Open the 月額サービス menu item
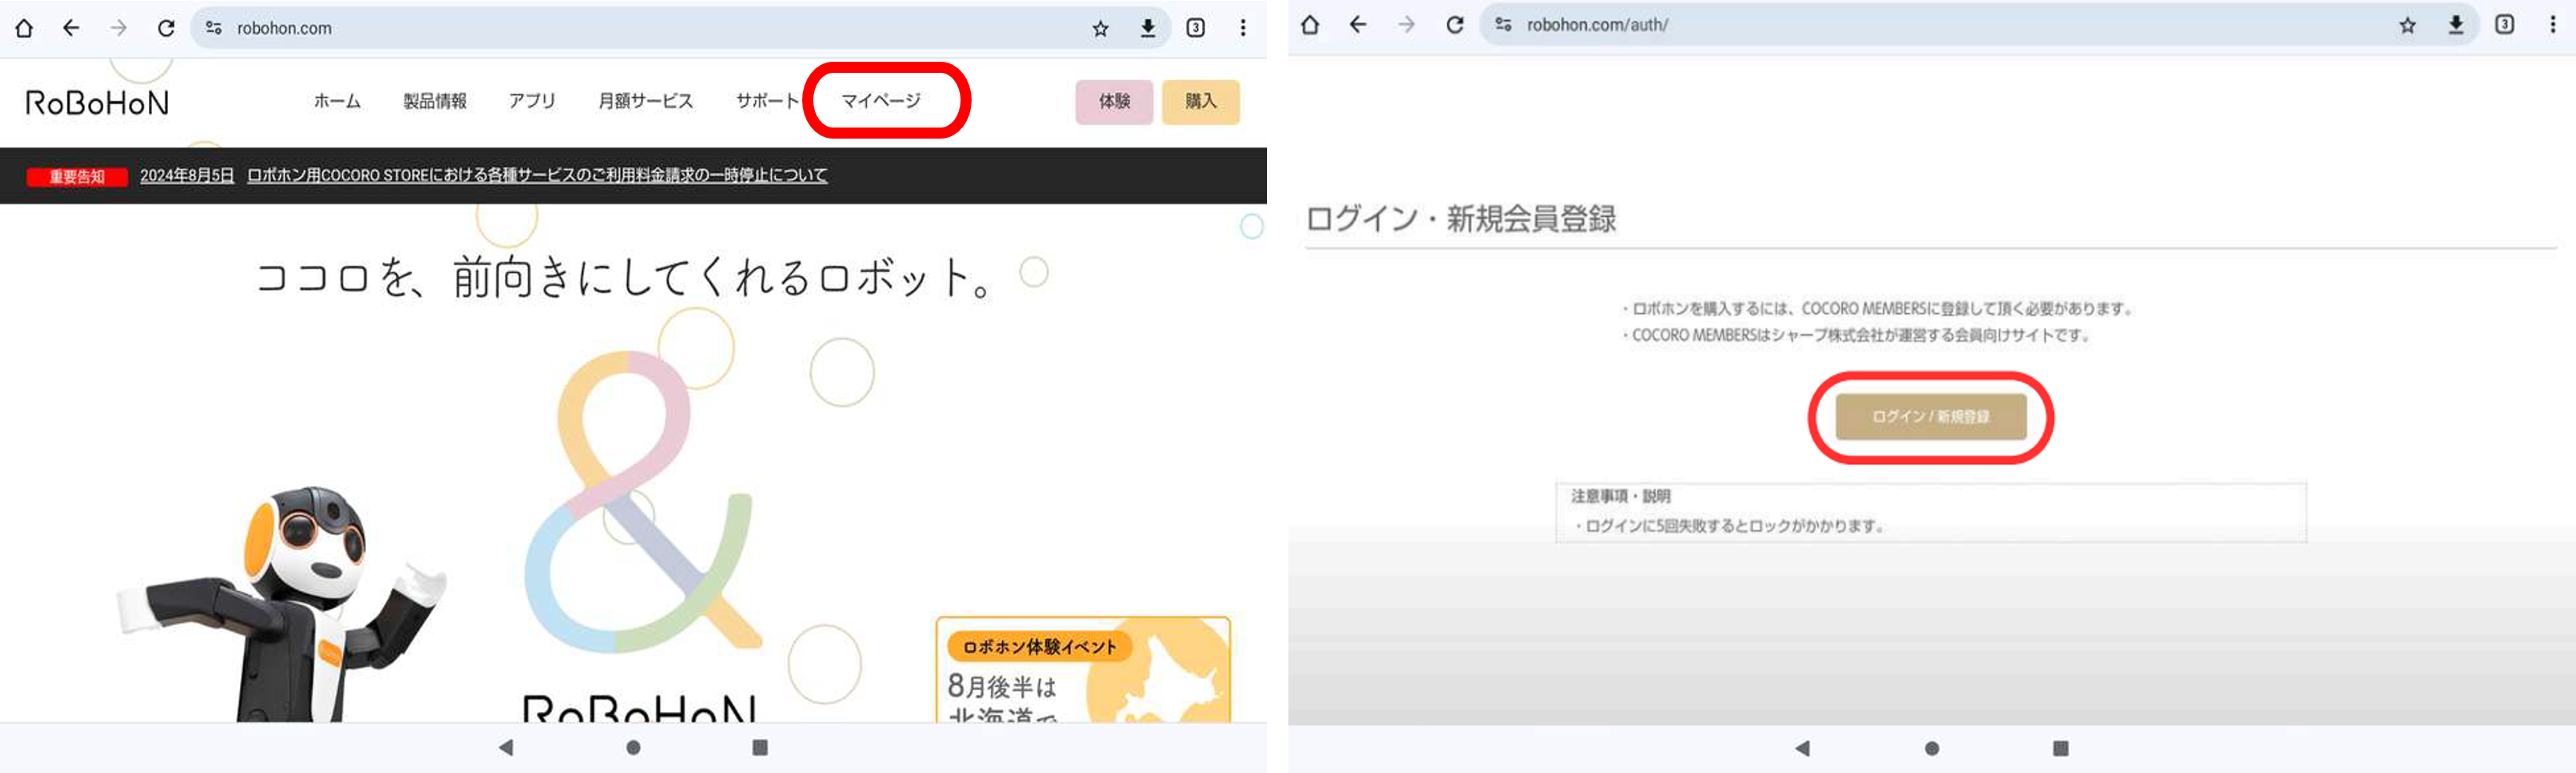 point(646,101)
